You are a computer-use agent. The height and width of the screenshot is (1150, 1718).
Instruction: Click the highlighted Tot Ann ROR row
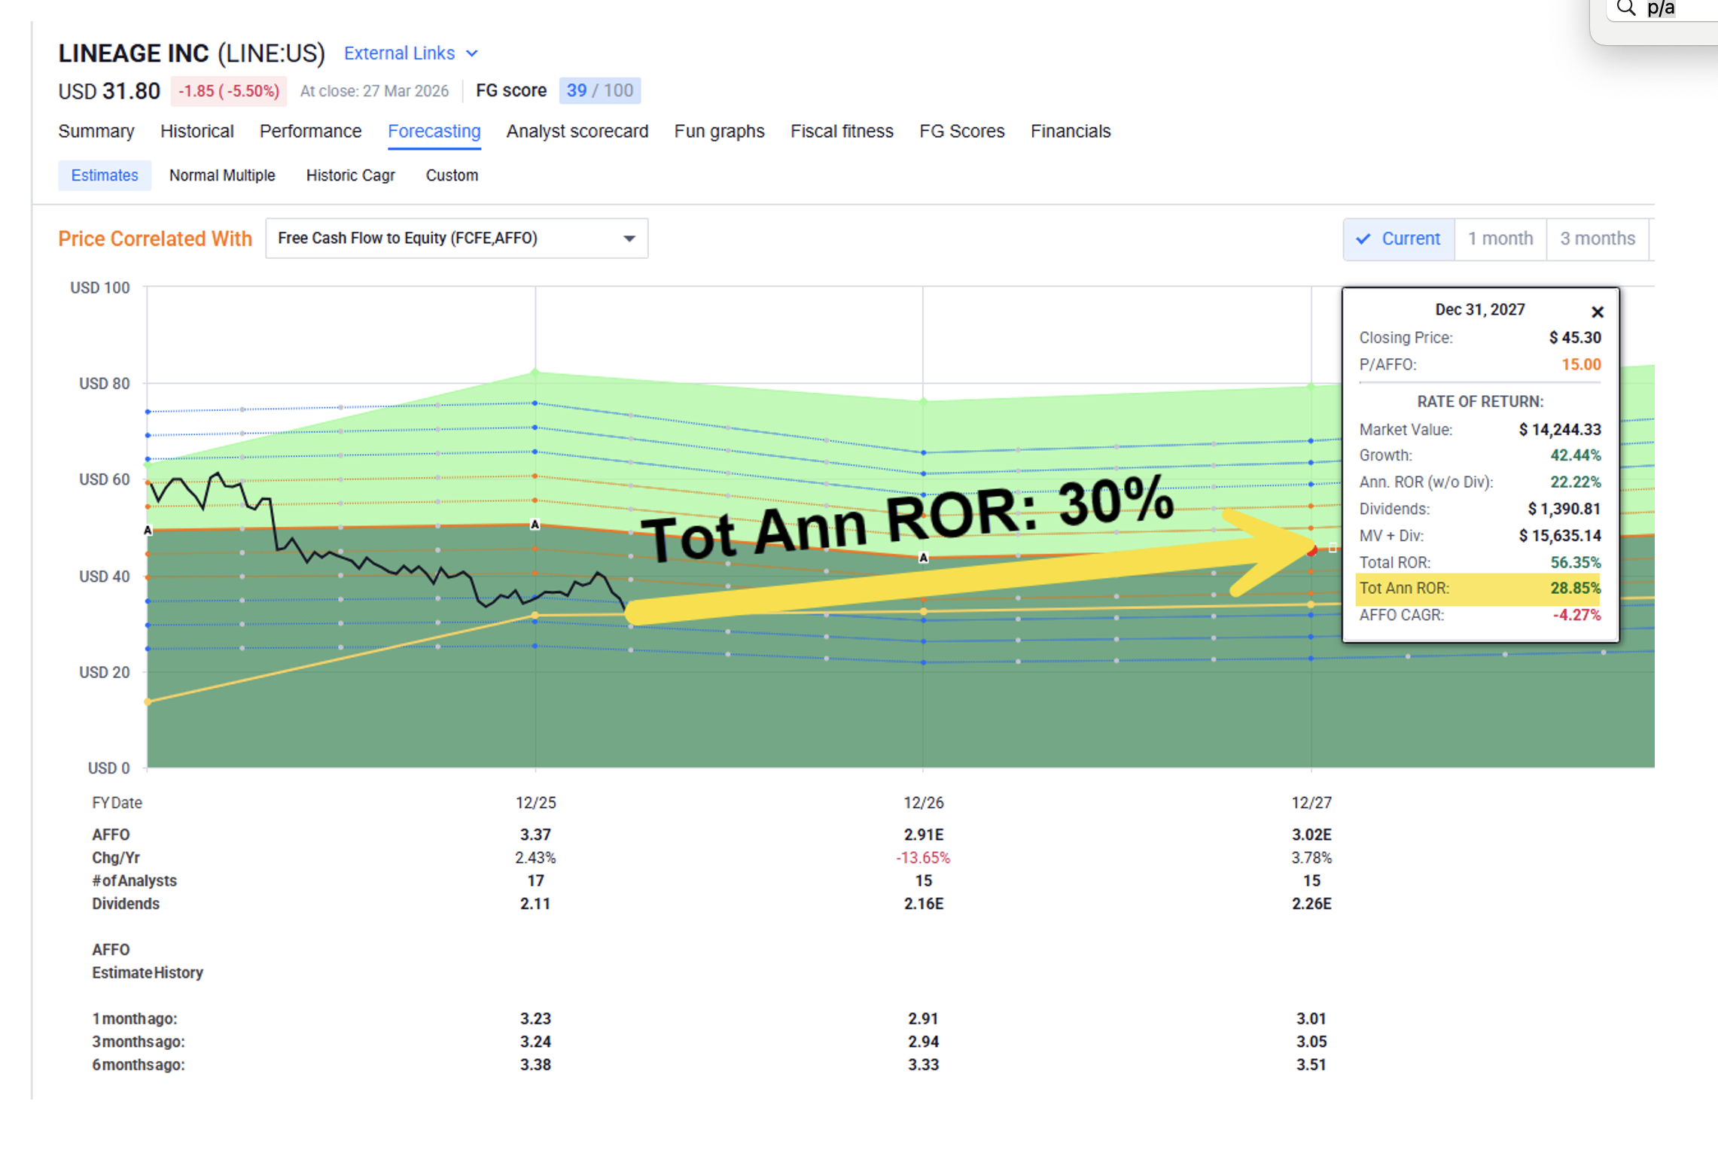pyautogui.click(x=1478, y=589)
